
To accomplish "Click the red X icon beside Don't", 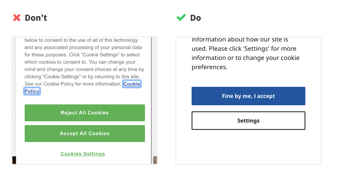I will [17, 18].
